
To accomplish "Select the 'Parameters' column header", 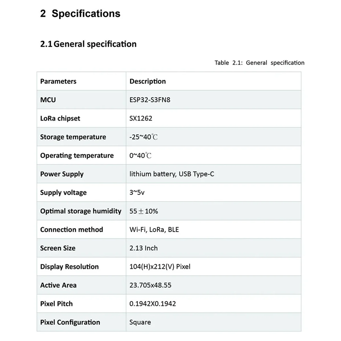I will pos(58,81).
